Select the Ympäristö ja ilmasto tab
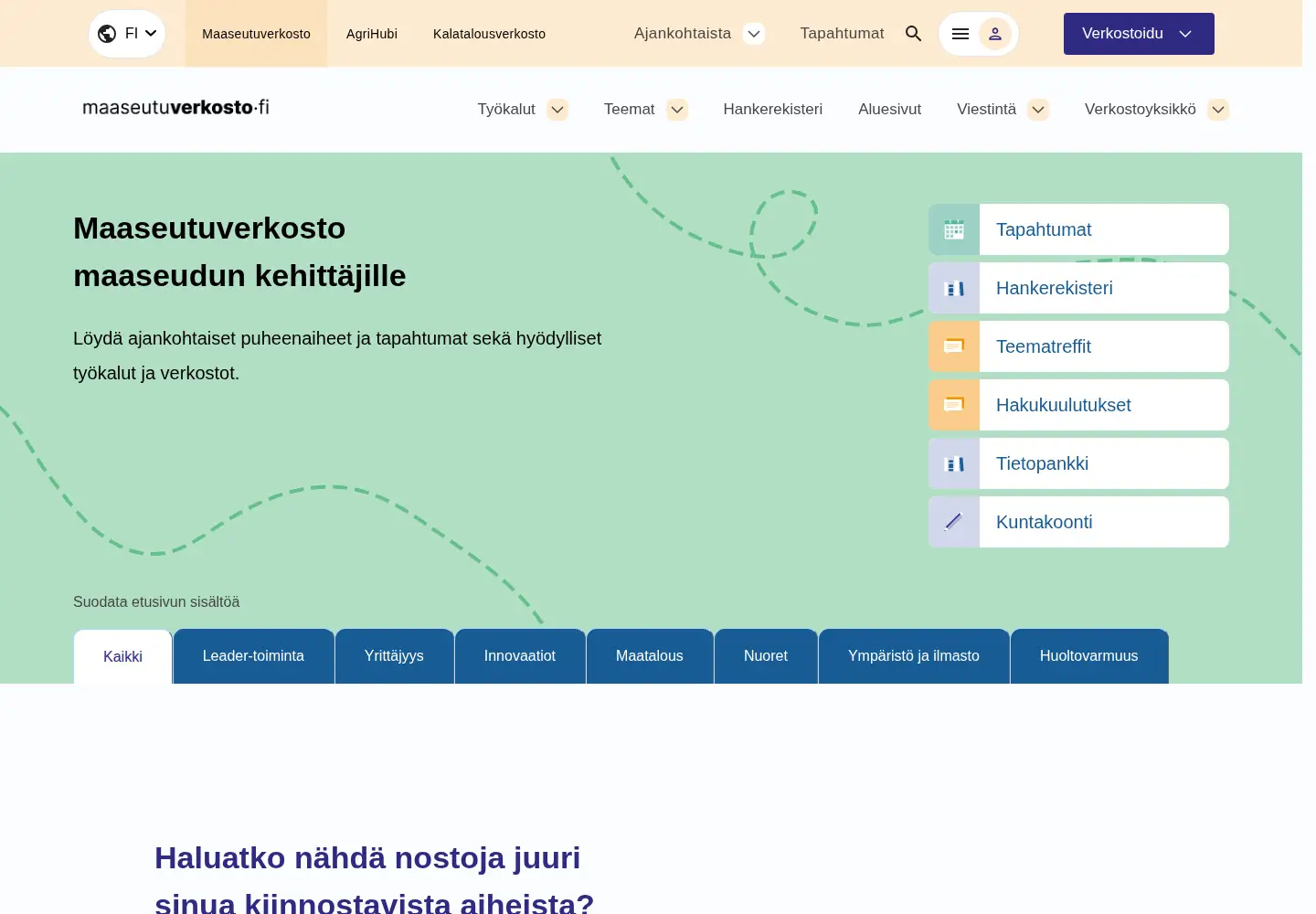Viewport: 1316px width, 914px height. pos(914,656)
